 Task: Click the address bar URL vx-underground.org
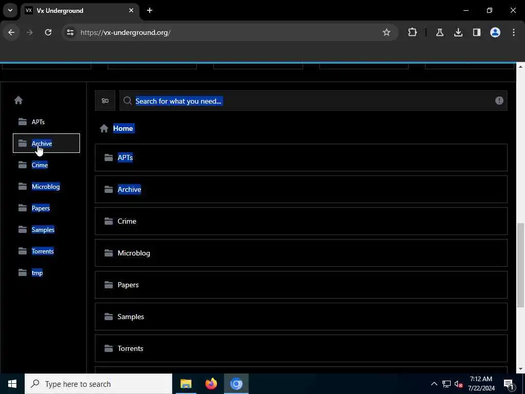point(125,32)
